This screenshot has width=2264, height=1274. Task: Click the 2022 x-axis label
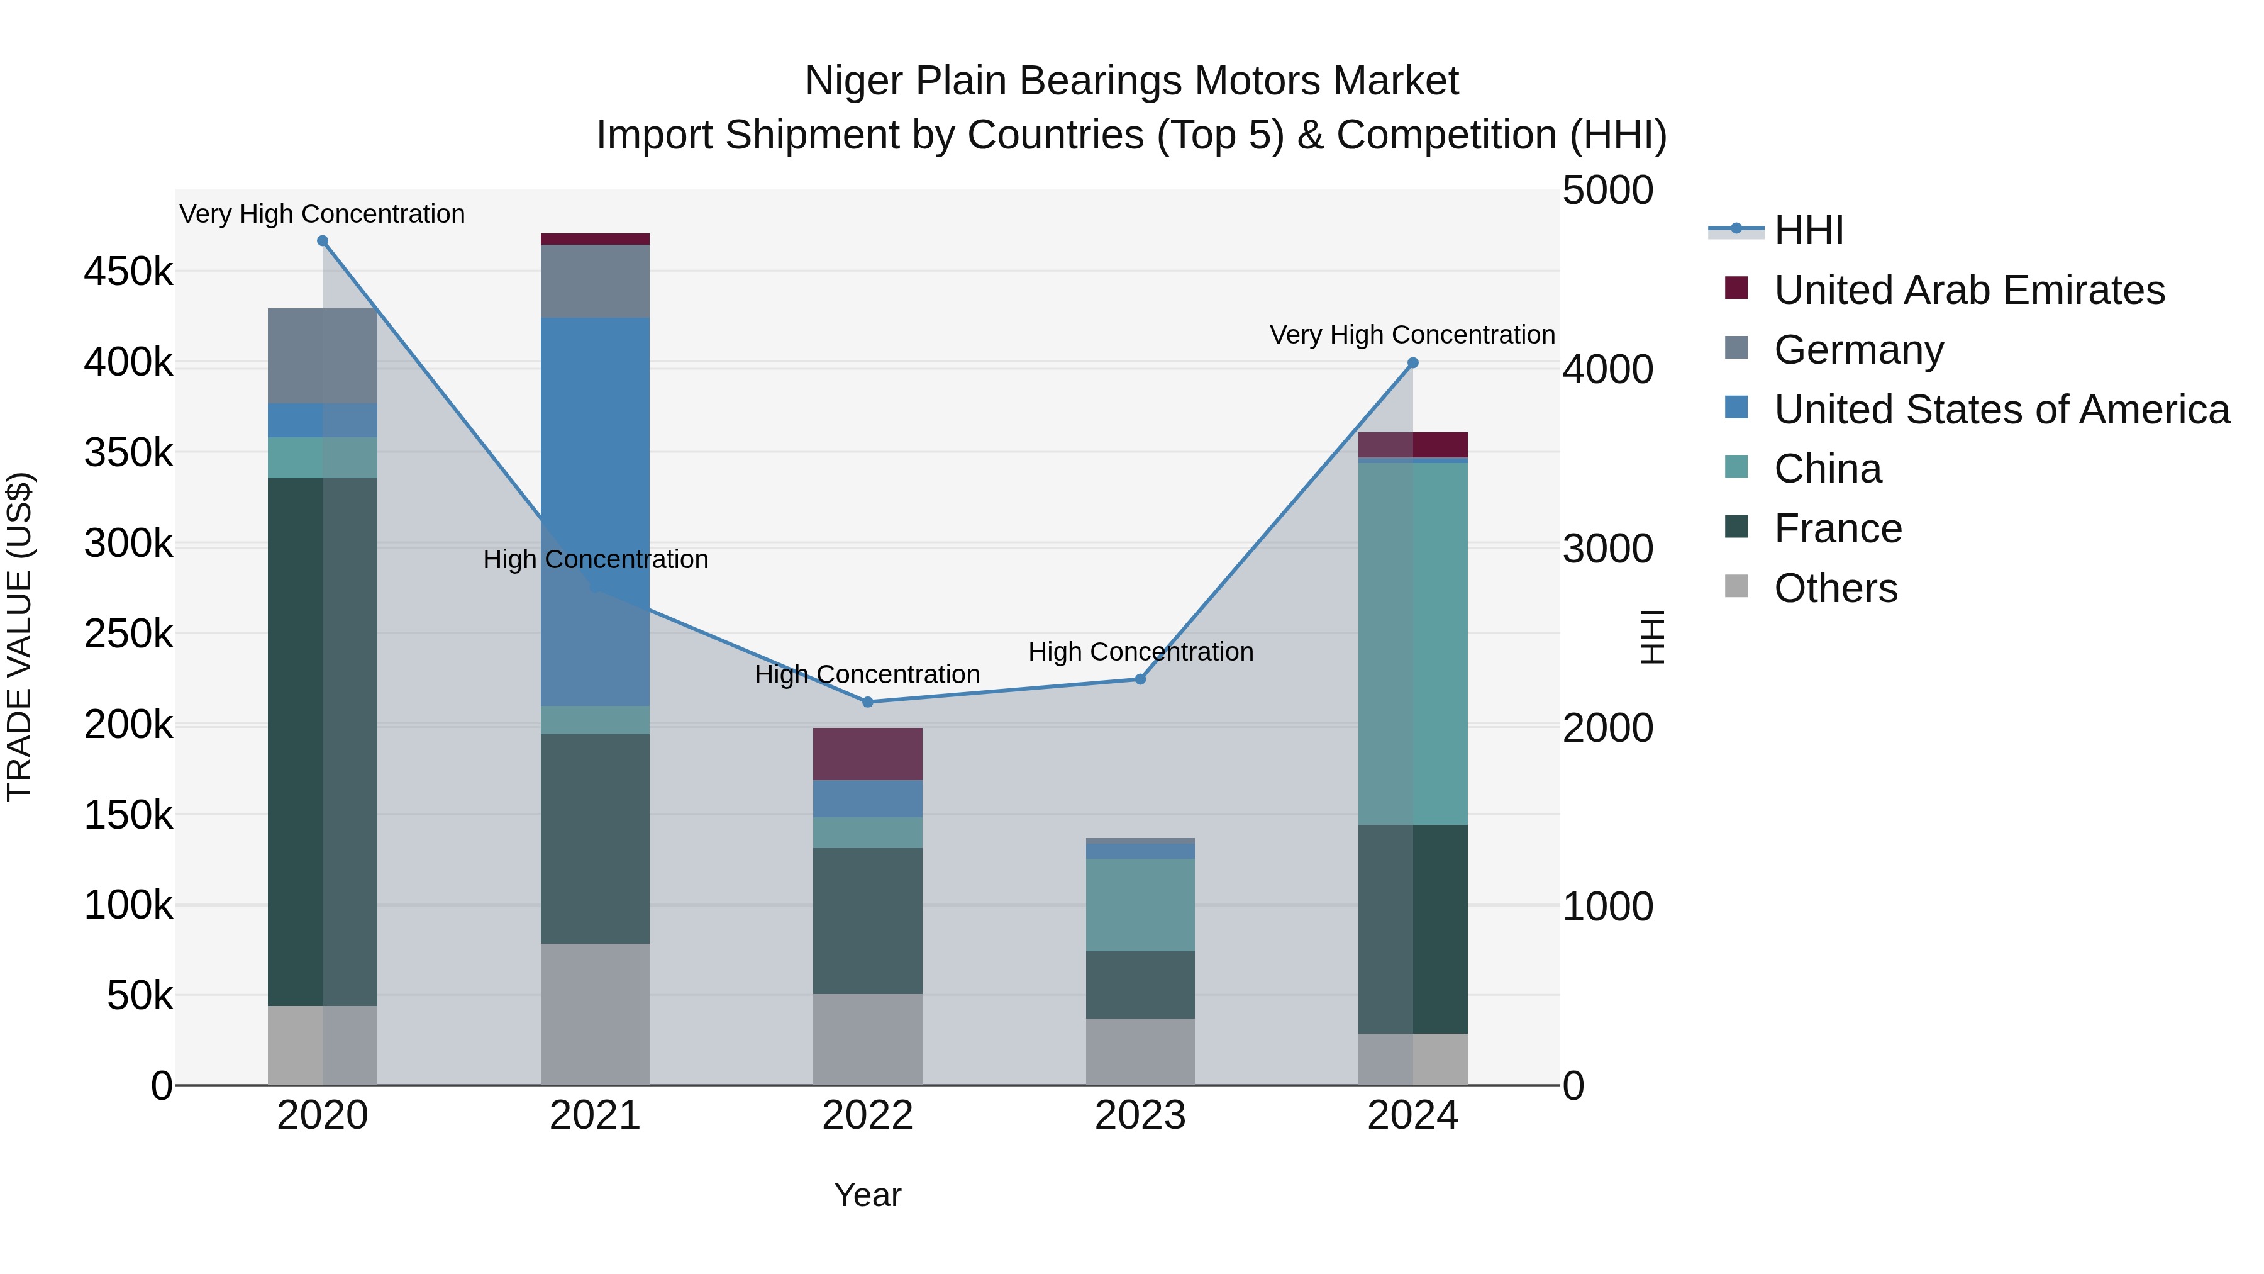click(867, 1115)
